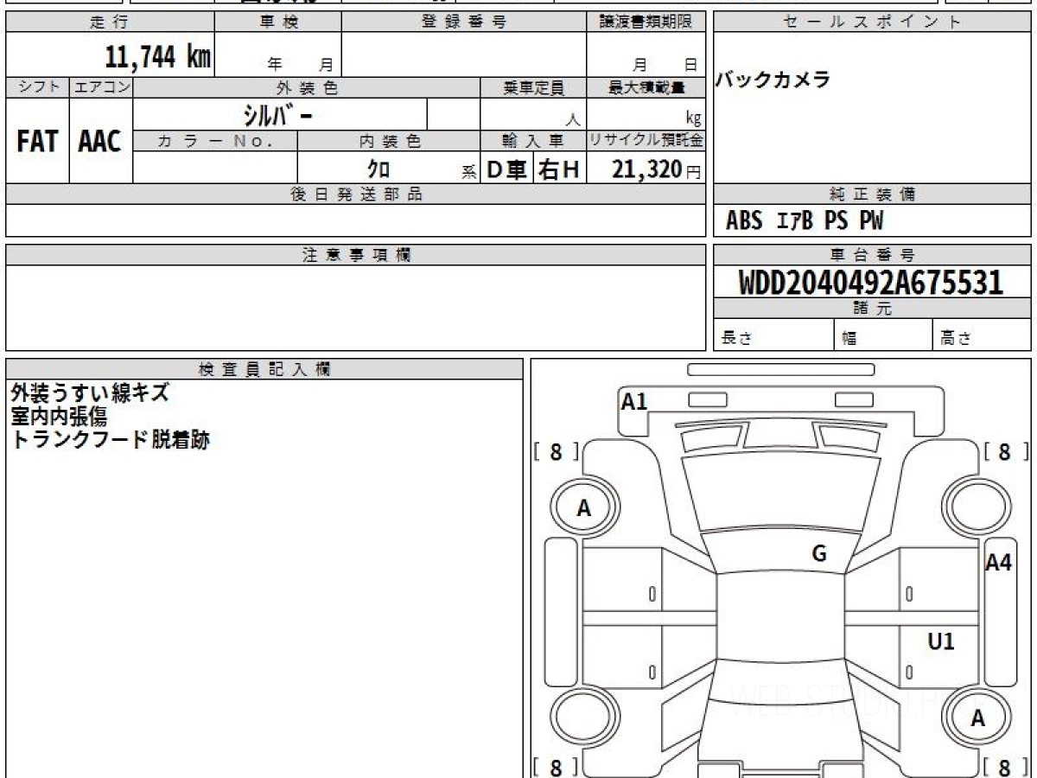Select the note トランクフード脱着跡
The image size is (1037, 778).
pos(110,440)
